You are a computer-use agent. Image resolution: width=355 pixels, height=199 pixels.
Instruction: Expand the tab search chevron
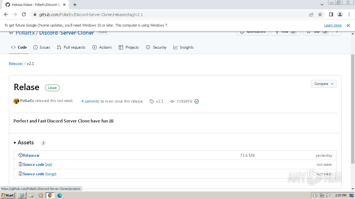[322, 5]
